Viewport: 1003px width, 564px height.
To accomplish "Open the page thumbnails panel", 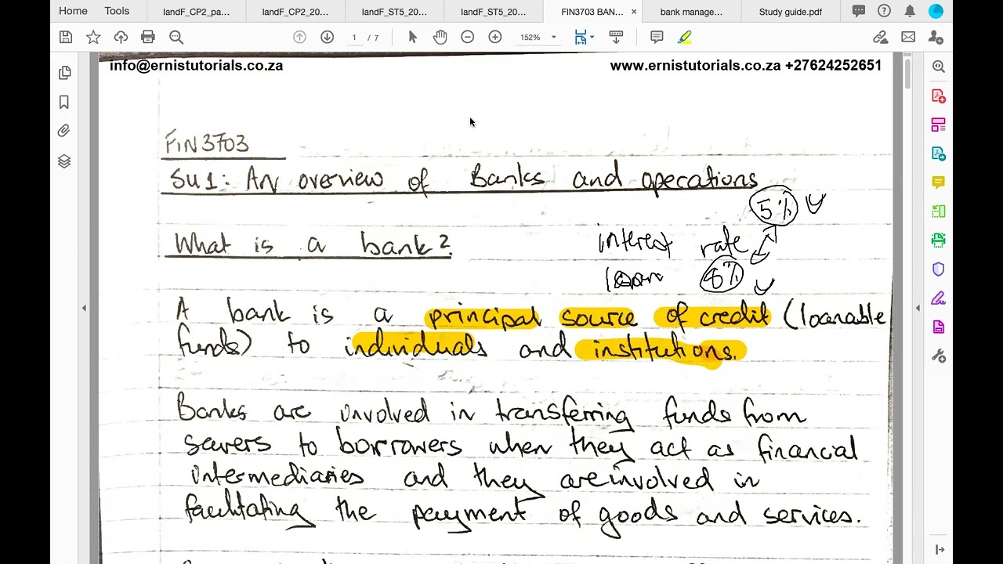I will coord(64,73).
